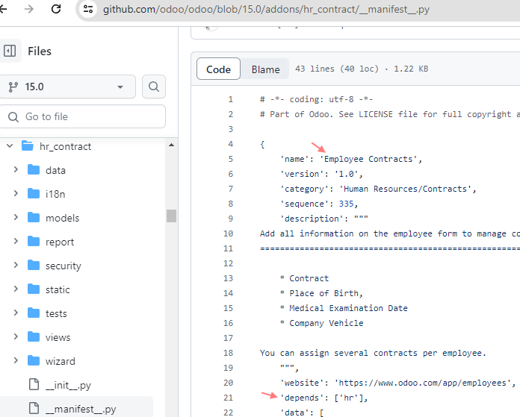Collapse the hr_contract folder chevron
The image size is (520, 417).
(x=10, y=146)
